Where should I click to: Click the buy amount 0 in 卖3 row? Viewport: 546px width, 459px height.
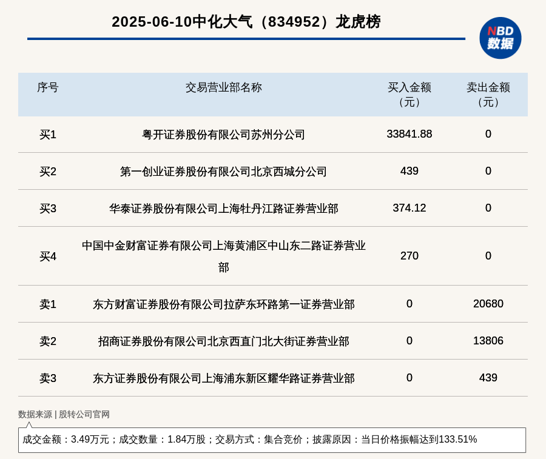click(409, 378)
